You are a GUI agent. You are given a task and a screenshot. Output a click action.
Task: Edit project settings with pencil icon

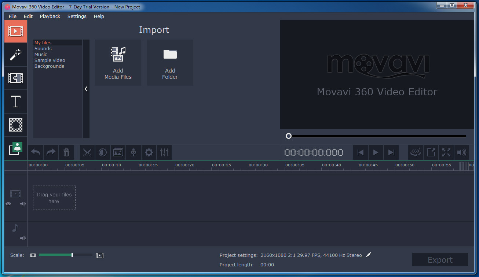pyautogui.click(x=369, y=255)
